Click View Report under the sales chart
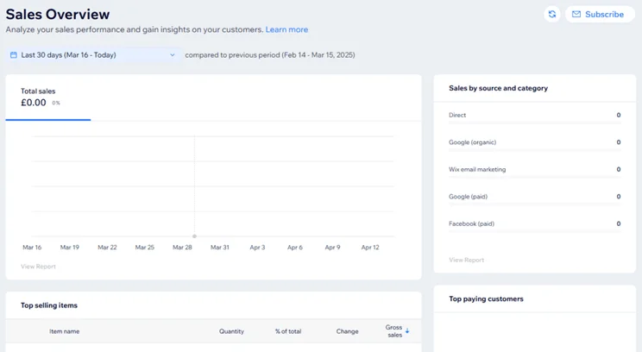Image resolution: width=642 pixels, height=352 pixels. pos(38,267)
